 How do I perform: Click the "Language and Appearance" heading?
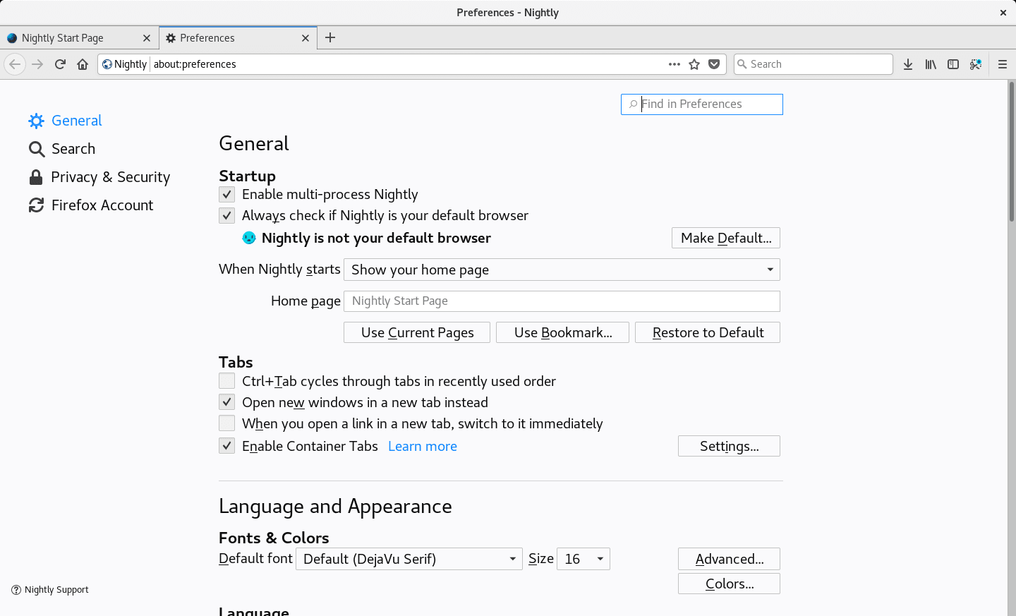pos(335,507)
